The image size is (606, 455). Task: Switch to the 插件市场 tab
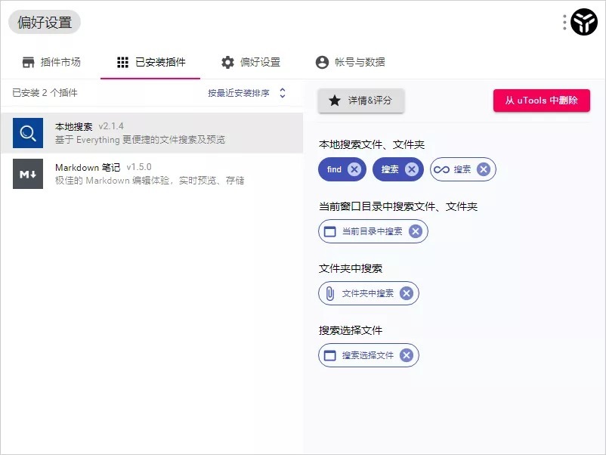click(x=51, y=62)
